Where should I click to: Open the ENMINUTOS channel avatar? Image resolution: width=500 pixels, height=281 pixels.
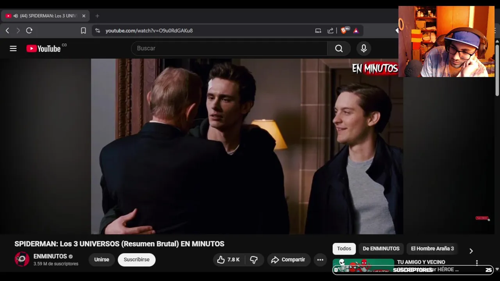[x=22, y=260]
